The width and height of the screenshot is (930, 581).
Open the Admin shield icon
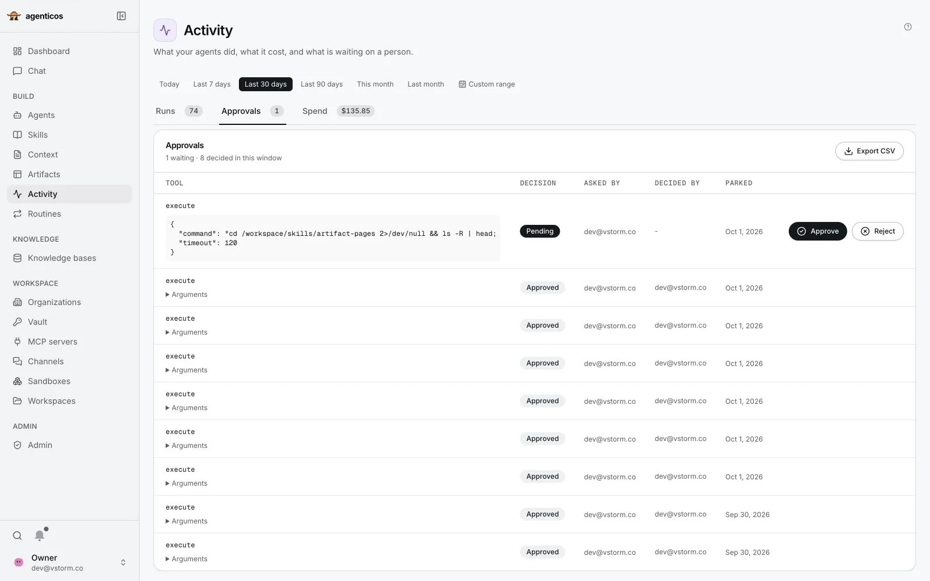click(x=17, y=445)
